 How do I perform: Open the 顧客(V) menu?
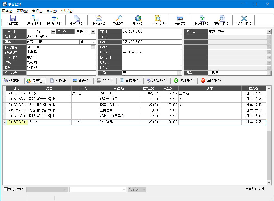coord(7,11)
